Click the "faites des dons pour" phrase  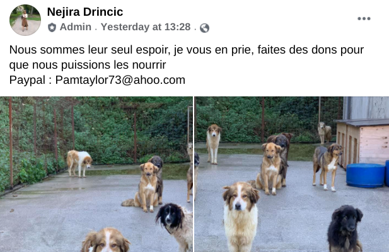[311, 50]
